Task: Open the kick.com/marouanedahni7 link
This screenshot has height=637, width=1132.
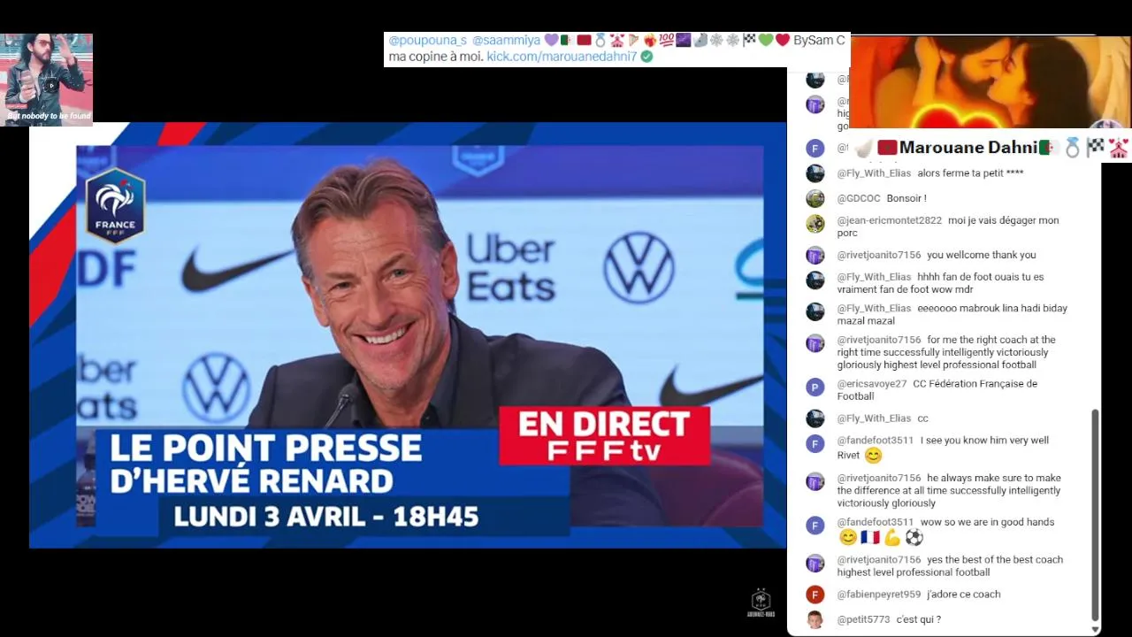Action: click(562, 57)
